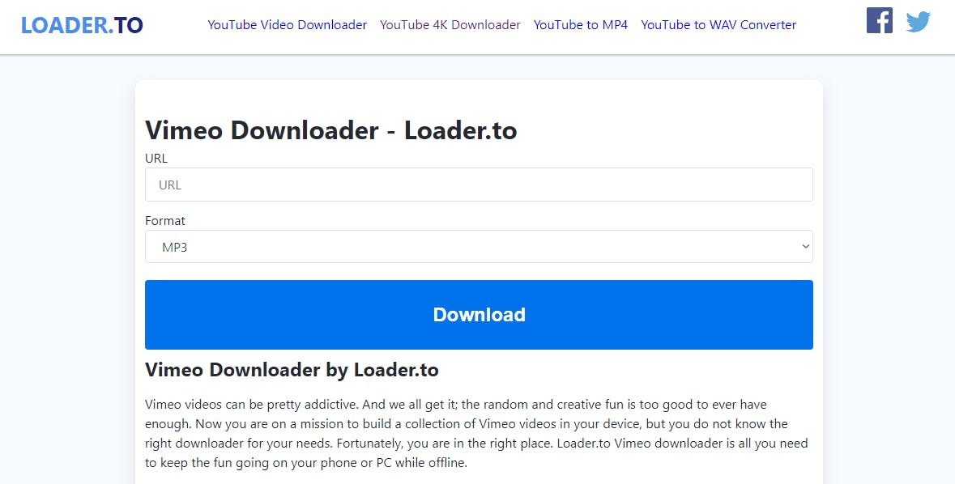Open the Facebook page icon
955x484 pixels.
tap(880, 21)
